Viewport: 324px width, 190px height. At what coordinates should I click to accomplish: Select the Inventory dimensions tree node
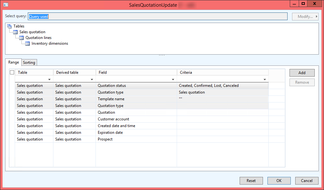(x=50, y=43)
